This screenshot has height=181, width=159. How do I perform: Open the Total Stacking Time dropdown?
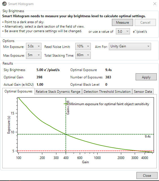click(x=83, y=55)
